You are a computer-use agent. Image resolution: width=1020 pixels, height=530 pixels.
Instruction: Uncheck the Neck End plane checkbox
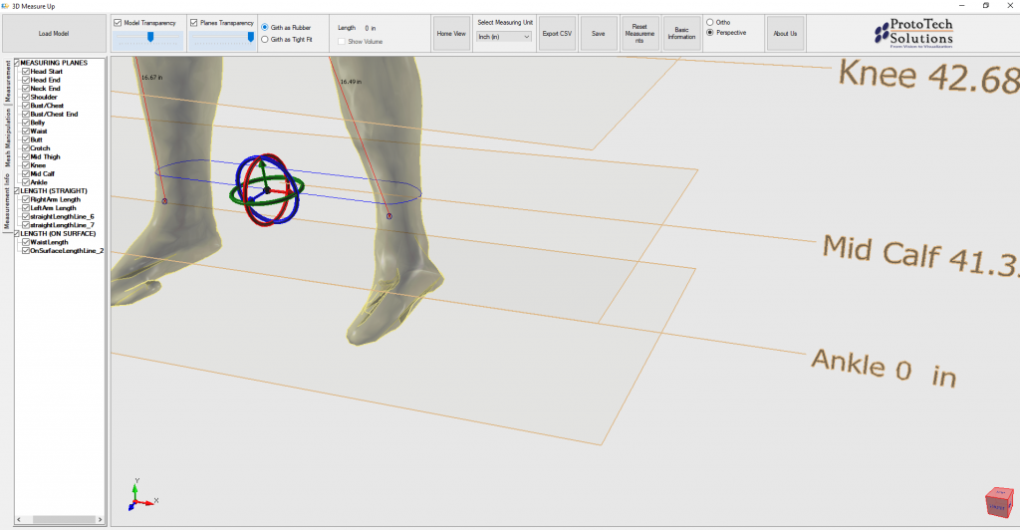[26, 89]
